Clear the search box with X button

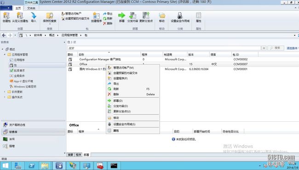click(264, 48)
